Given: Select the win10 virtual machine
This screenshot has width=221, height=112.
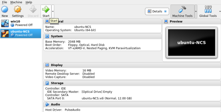Looking at the screenshot, I should (21, 23).
